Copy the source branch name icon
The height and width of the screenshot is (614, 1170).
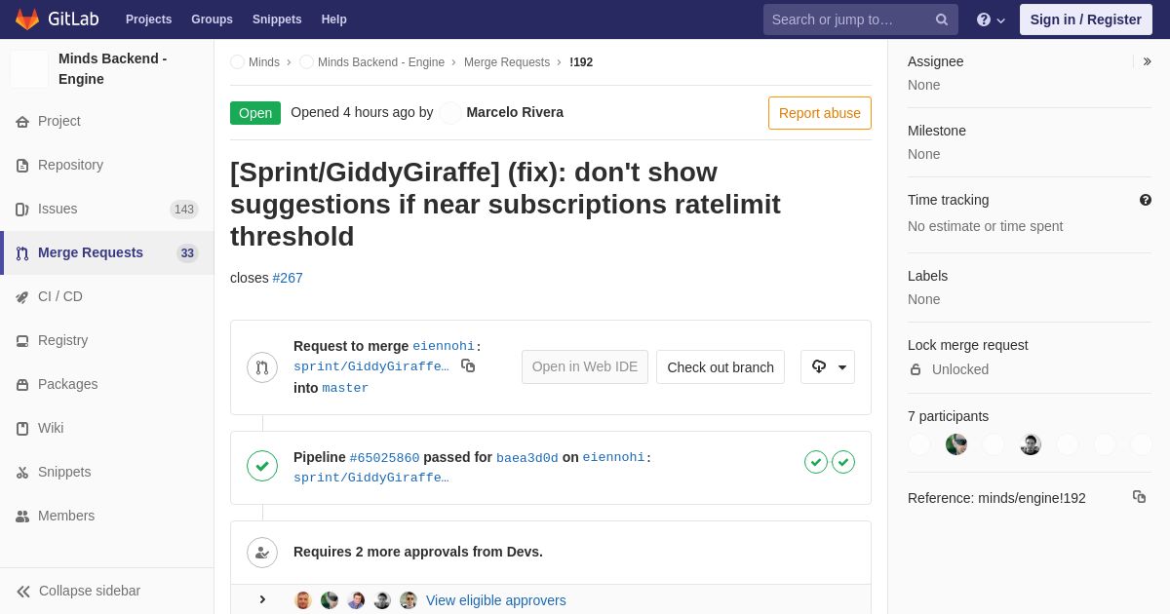[x=468, y=365]
